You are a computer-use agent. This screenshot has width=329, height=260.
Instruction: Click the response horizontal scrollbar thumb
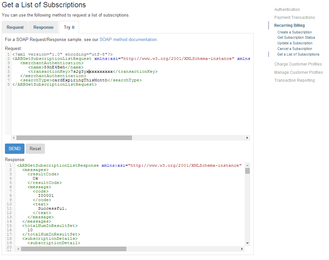coord(73,249)
